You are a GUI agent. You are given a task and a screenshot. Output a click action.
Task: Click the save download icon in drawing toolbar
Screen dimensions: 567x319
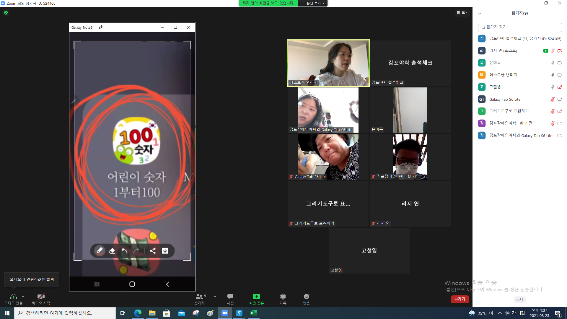[x=165, y=251]
